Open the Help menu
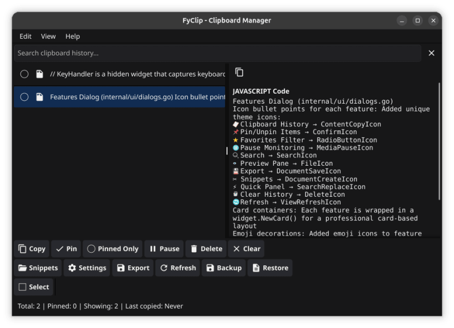This screenshot has width=454, height=328. coord(73,36)
